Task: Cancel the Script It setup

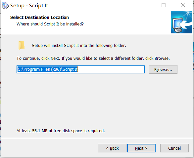Action: [x=174, y=148]
